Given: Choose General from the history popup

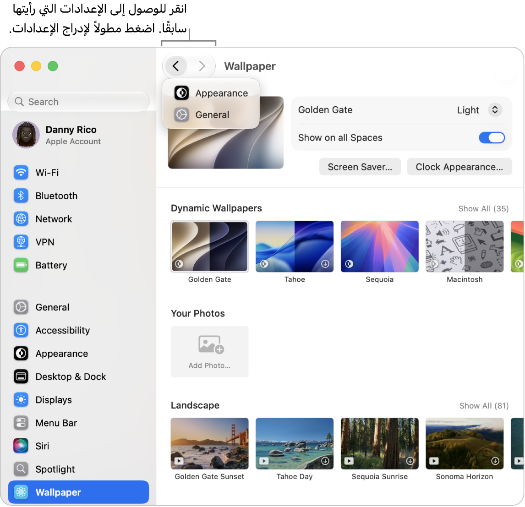Looking at the screenshot, I should click(x=211, y=115).
